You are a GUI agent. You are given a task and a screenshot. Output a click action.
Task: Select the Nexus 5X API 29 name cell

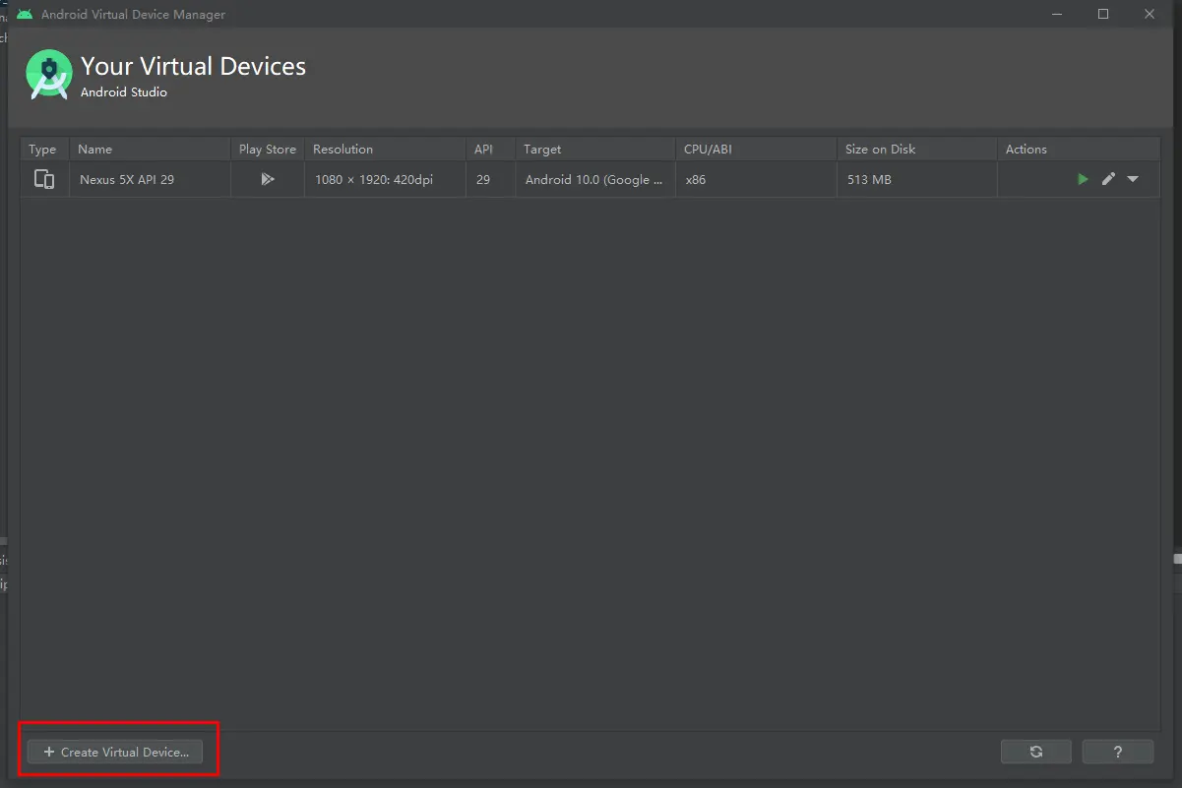(150, 180)
